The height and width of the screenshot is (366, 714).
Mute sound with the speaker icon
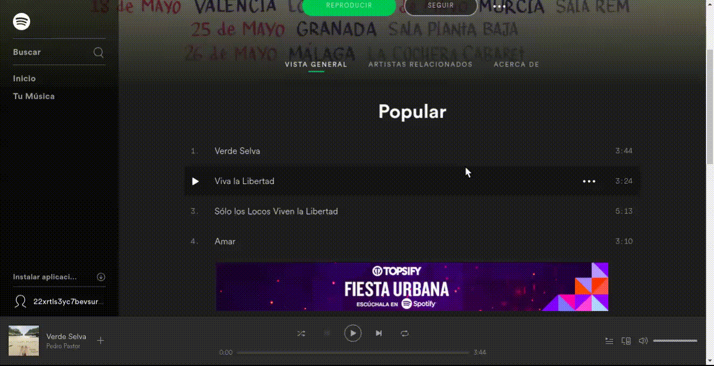tap(643, 341)
